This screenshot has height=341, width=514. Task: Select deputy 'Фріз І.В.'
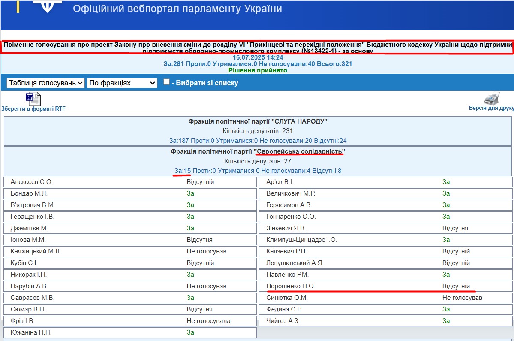(x=23, y=321)
